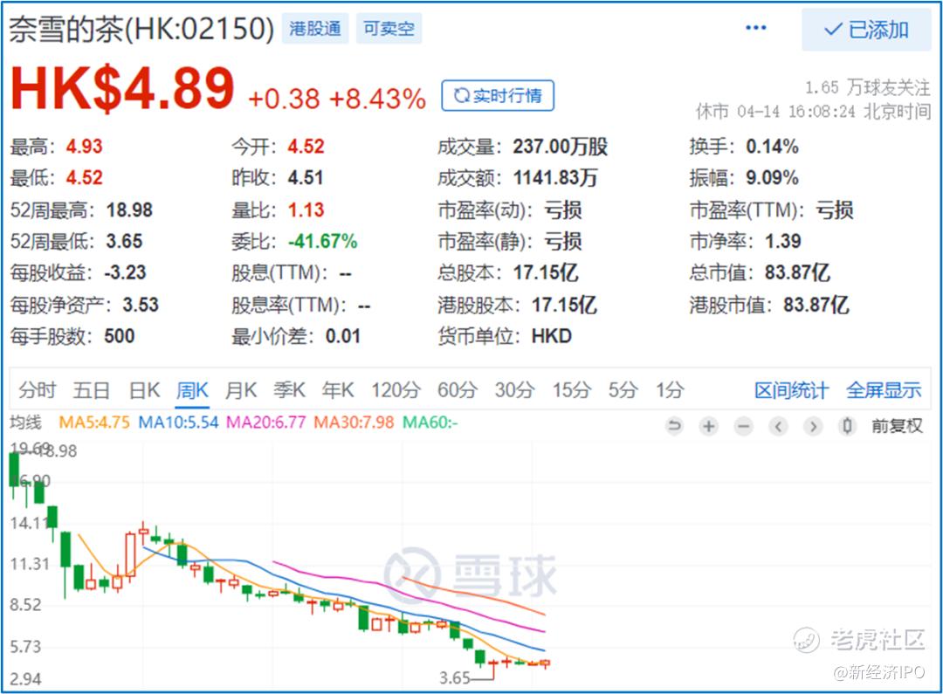Click the 奈雪的茶(HK:02150) stock title
The height and width of the screenshot is (694, 943).
141,28
